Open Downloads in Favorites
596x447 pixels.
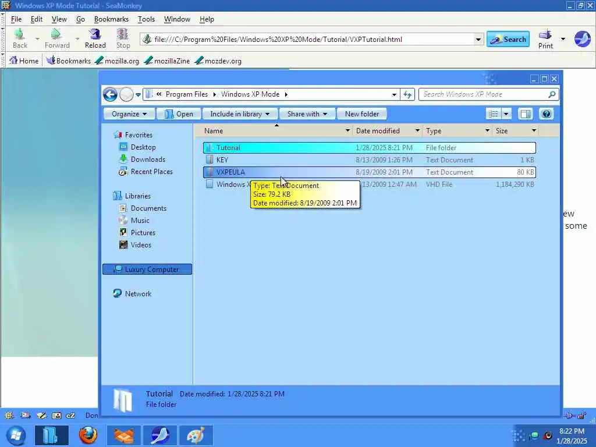[142, 159]
